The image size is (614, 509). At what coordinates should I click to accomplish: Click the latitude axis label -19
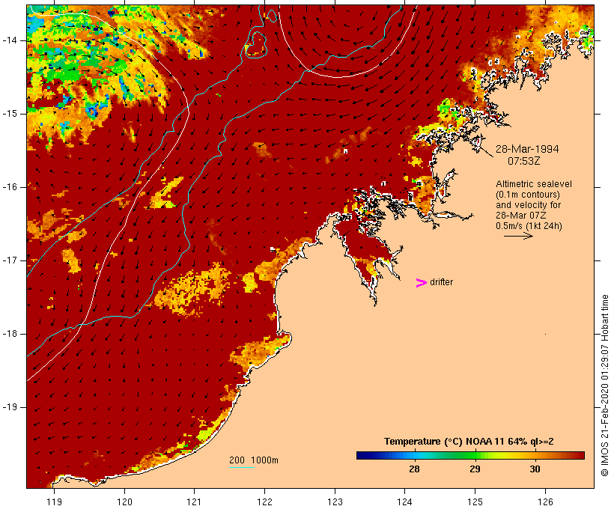click(x=10, y=407)
